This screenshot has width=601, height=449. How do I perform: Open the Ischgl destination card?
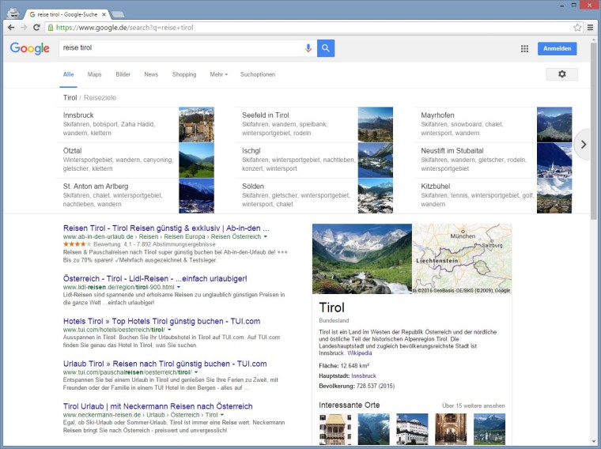click(x=314, y=160)
